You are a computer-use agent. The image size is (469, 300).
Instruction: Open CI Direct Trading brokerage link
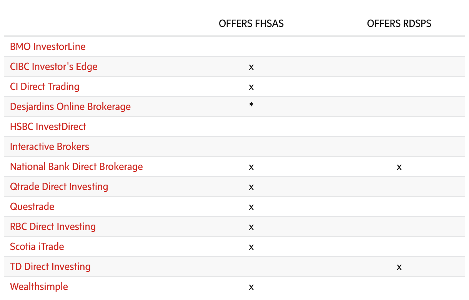click(x=45, y=87)
